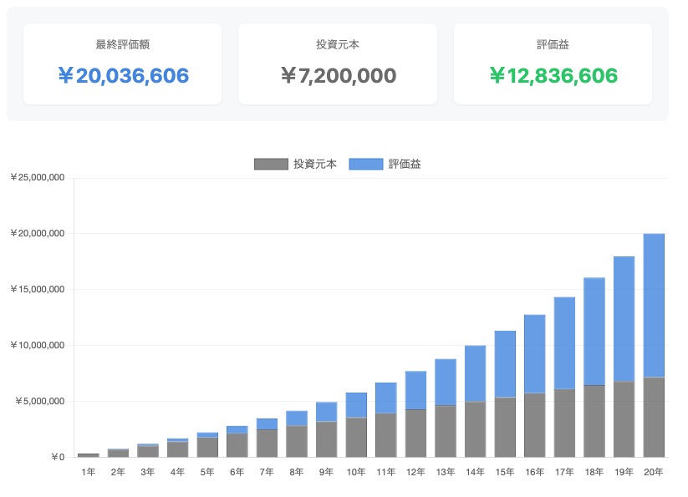Image resolution: width=688 pixels, height=497 pixels.
Task: Click the ¥7,200,000 principal amount
Action: [337, 76]
